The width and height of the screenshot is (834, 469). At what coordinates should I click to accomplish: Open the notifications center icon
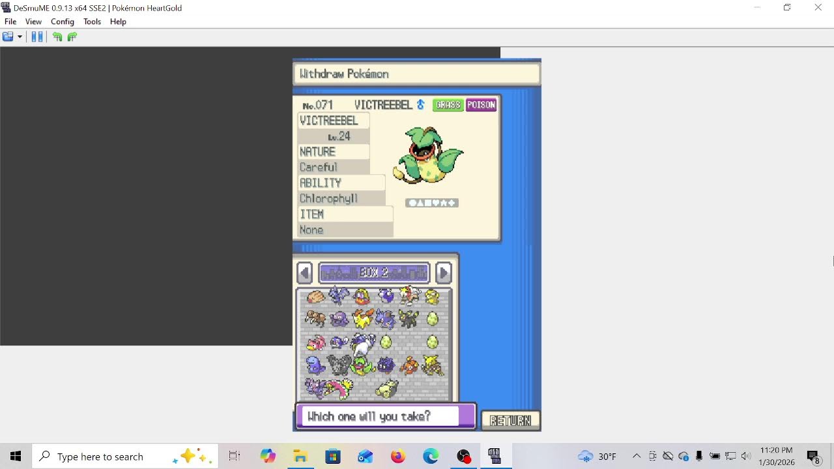tap(813, 457)
